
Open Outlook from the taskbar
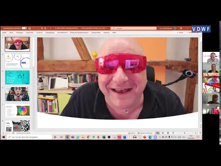click(67, 137)
